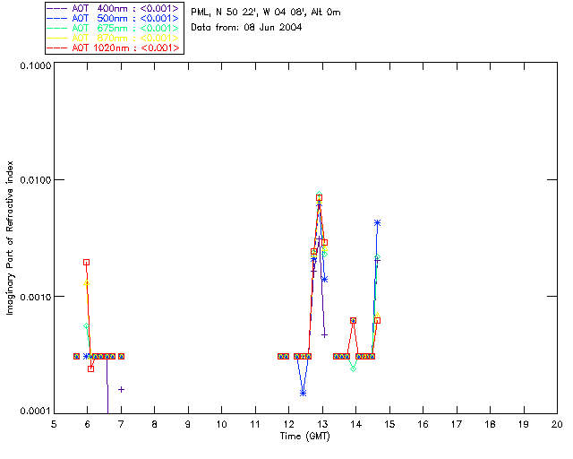The height and width of the screenshot is (459, 573).
Task: Click the x-axis tick label 9
Action: 188,424
